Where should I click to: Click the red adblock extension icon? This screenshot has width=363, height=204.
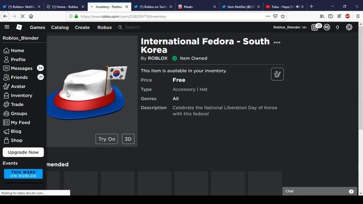[x=348, y=16]
